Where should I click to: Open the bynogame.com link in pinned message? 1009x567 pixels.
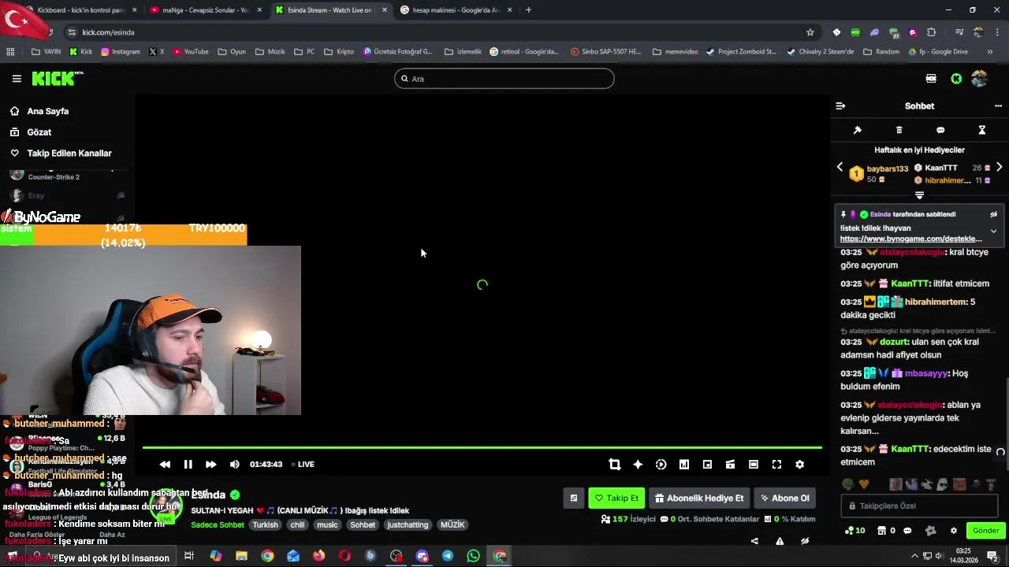pos(911,239)
